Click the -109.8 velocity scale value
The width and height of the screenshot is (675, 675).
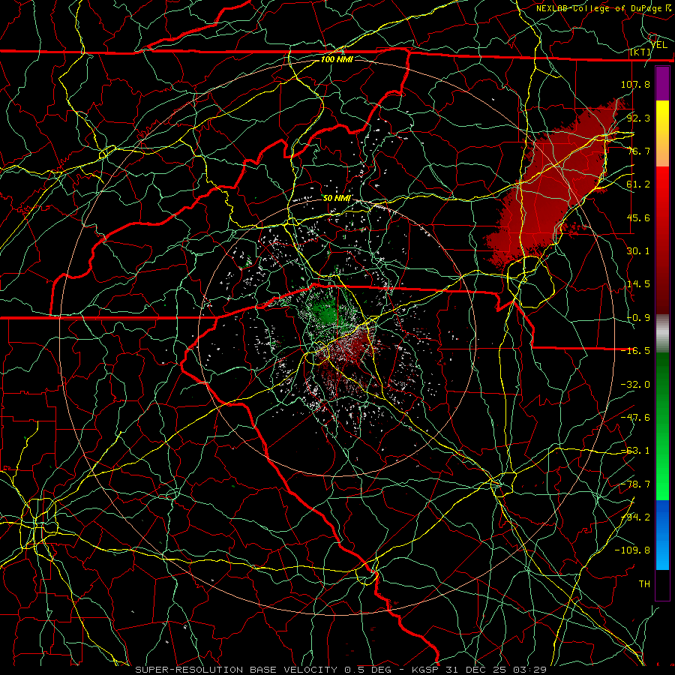(632, 550)
